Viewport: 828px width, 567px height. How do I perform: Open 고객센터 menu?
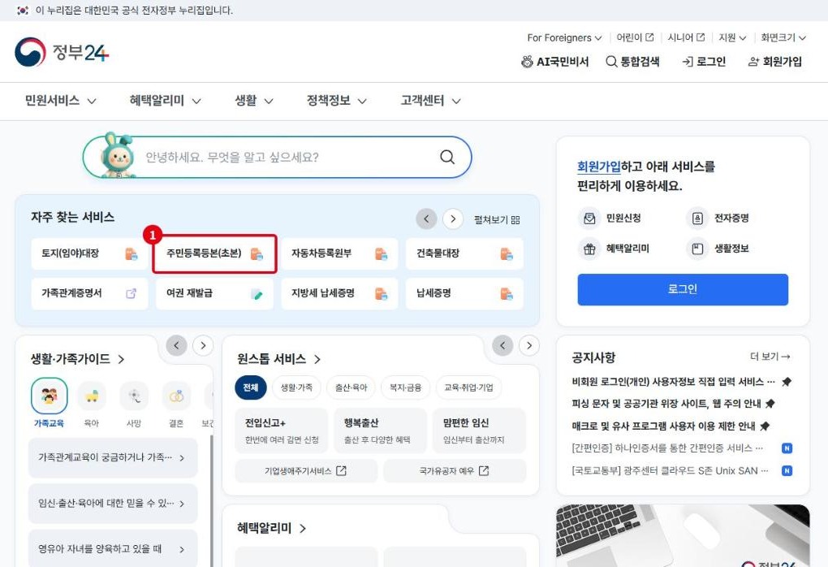click(431, 101)
